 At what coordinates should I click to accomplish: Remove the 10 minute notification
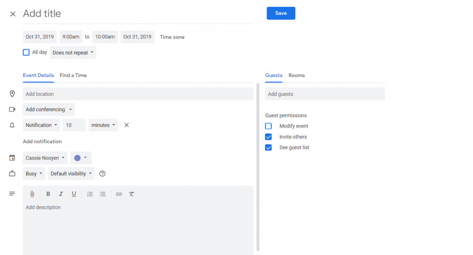[x=127, y=125]
